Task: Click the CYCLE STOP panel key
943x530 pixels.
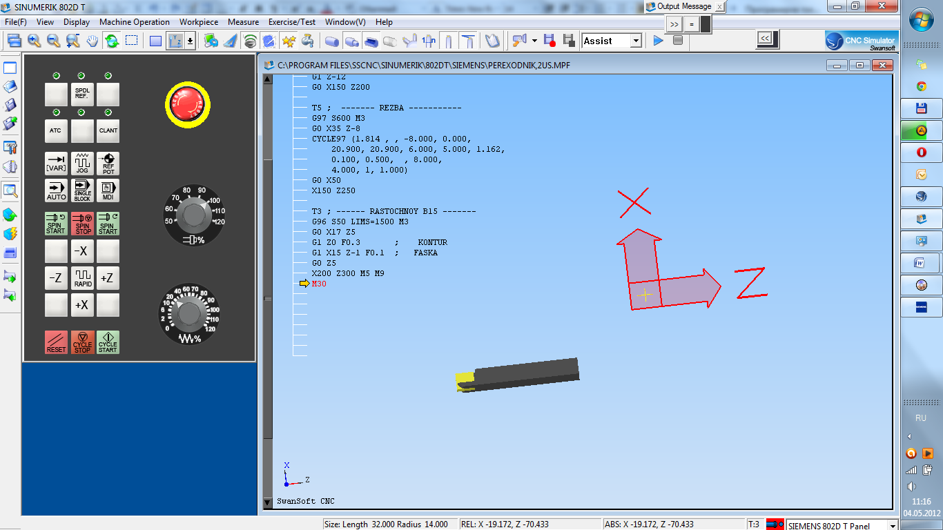Action: (x=82, y=342)
